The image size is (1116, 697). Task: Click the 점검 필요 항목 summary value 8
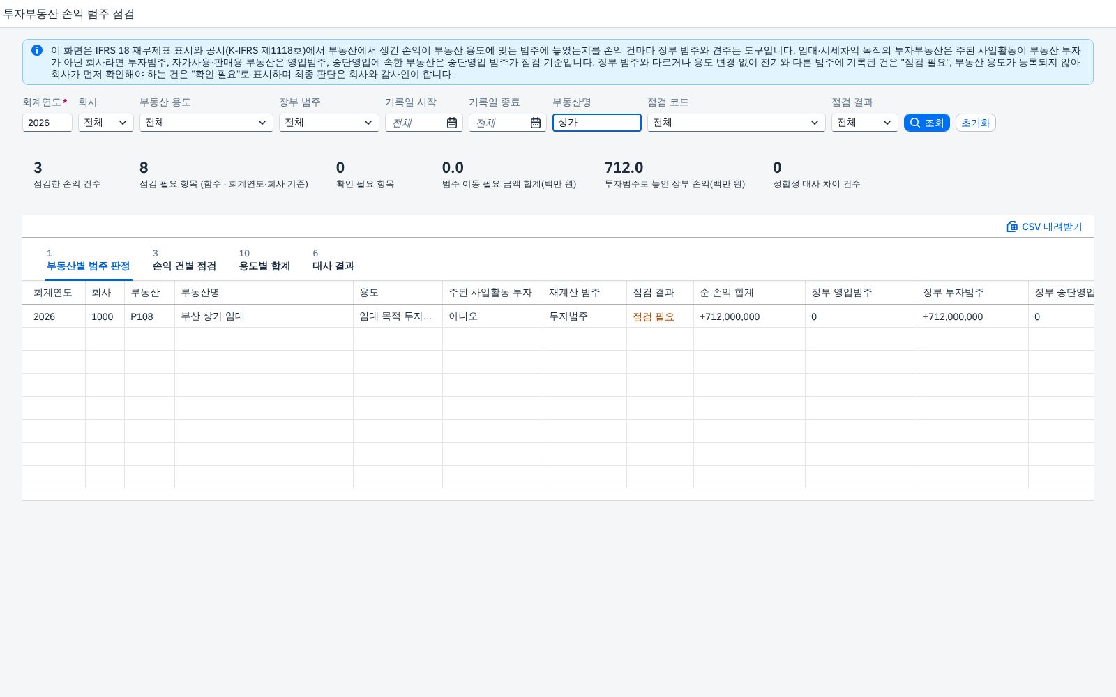click(144, 168)
